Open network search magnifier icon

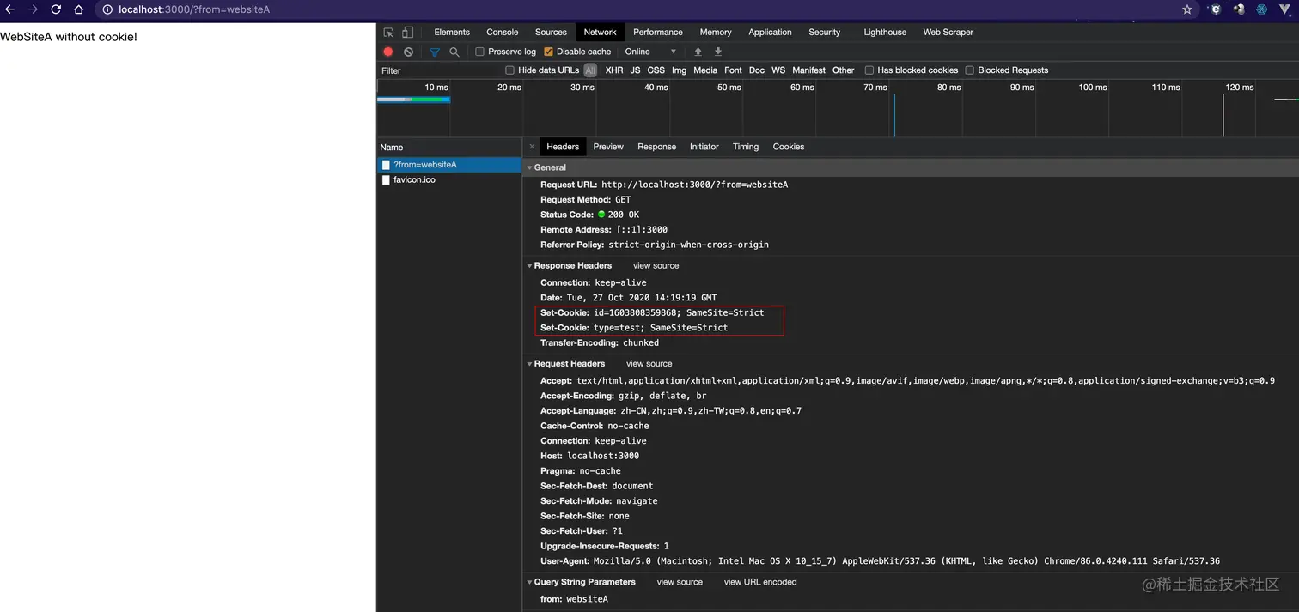point(454,52)
